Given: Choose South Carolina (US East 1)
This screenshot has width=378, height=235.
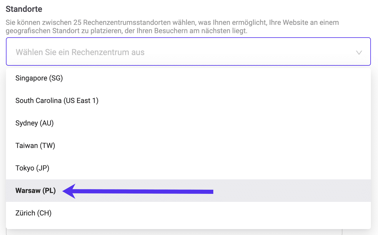Looking at the screenshot, I should pos(57,101).
